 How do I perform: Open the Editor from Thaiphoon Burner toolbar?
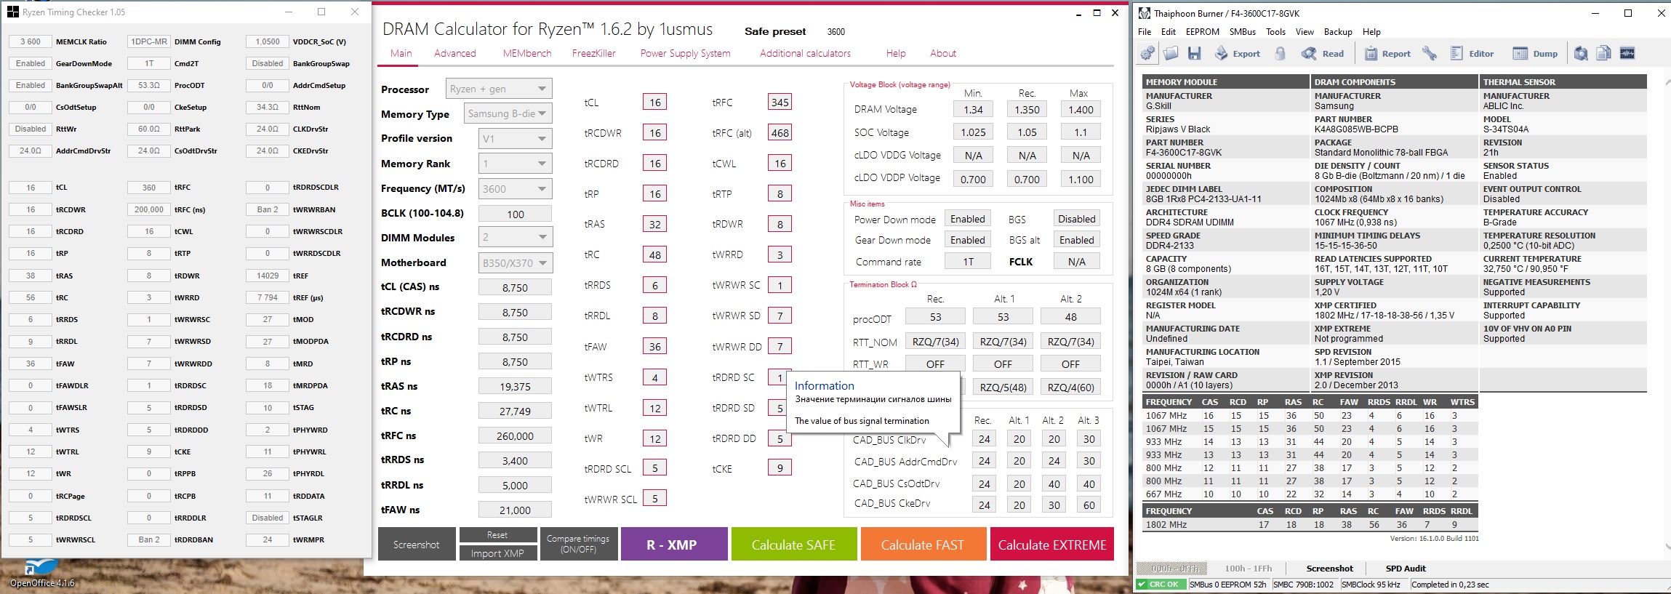[1472, 53]
